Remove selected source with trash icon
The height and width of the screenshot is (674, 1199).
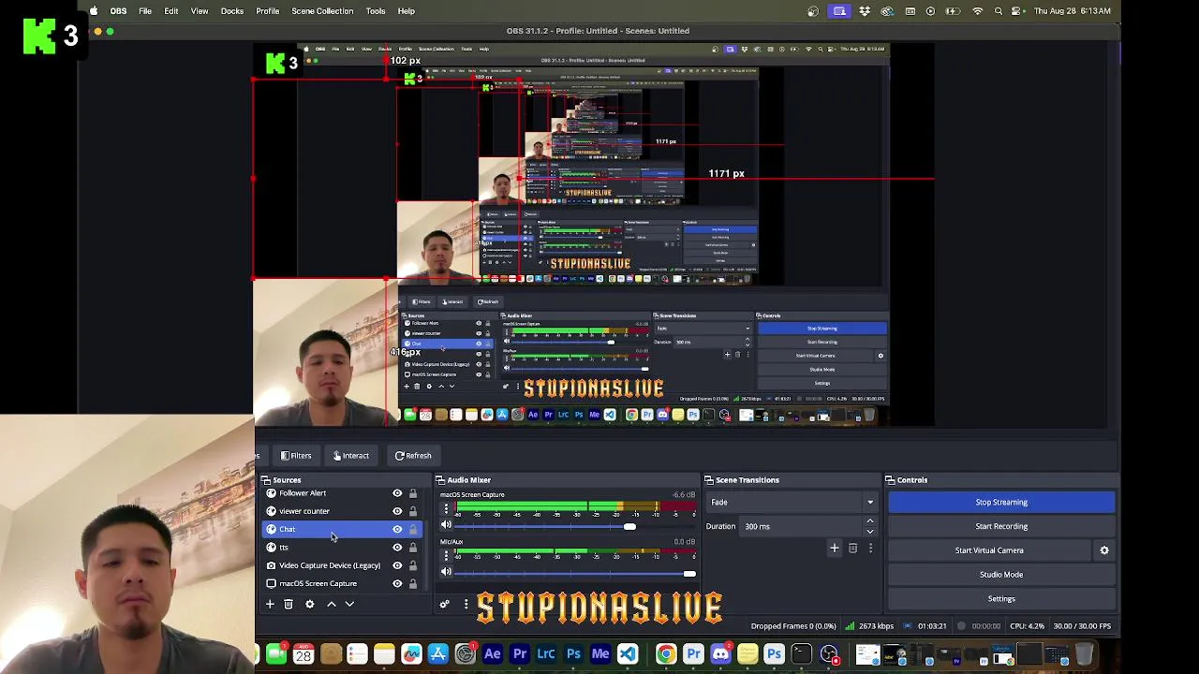289,604
